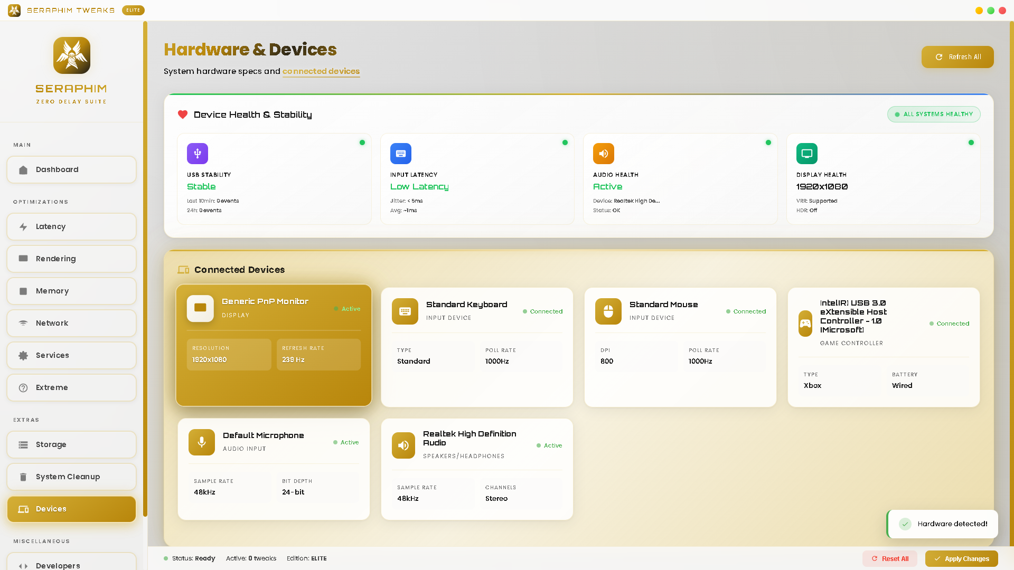
Task: Click the Standard Mouse device icon
Action: coord(608,311)
